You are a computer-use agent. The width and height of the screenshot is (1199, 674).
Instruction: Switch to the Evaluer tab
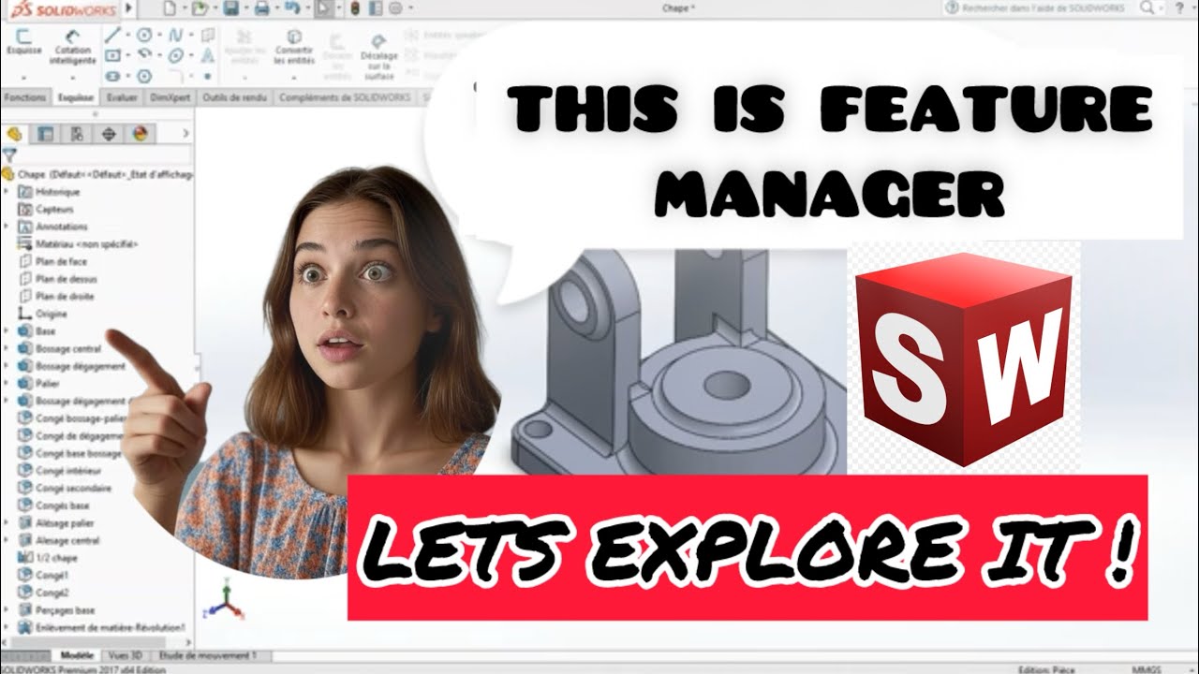pyautogui.click(x=122, y=96)
